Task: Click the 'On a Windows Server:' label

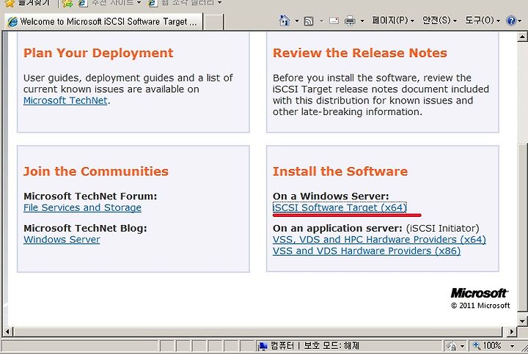Action: 331,196
